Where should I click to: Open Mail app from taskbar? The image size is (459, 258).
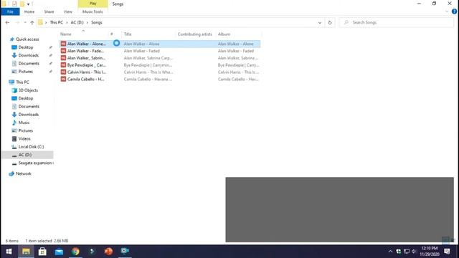tap(59, 252)
